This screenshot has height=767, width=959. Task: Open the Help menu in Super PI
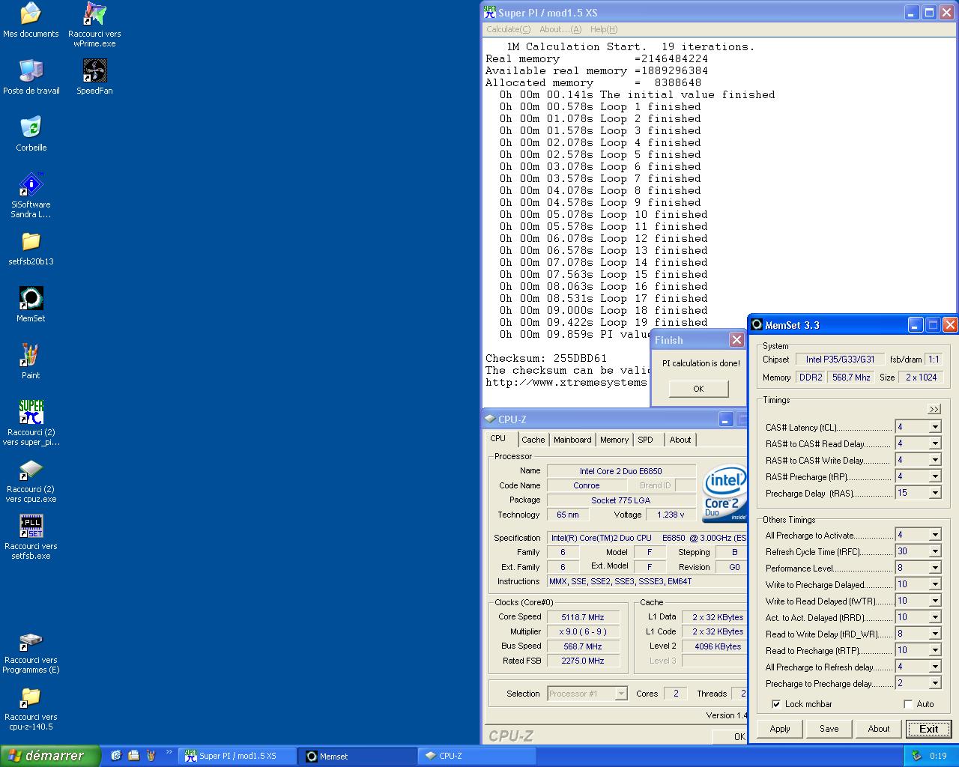(604, 29)
